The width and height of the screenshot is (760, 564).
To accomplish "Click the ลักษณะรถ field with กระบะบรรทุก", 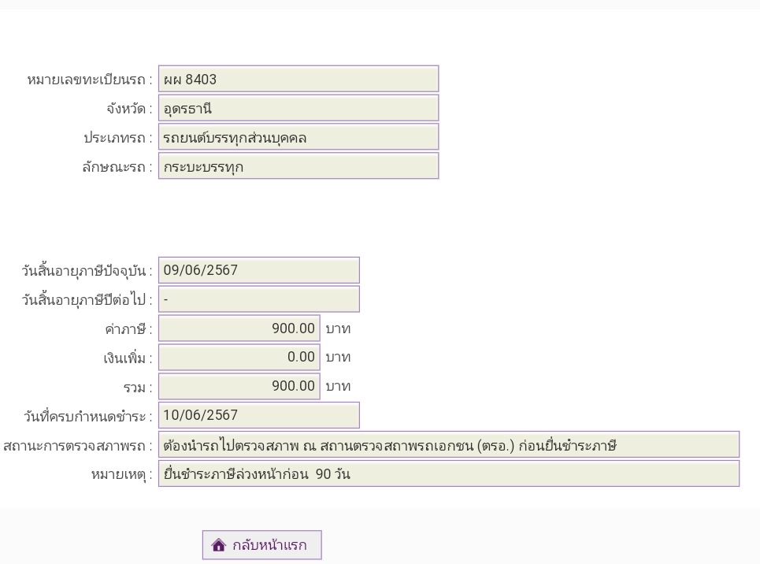I will point(298,166).
